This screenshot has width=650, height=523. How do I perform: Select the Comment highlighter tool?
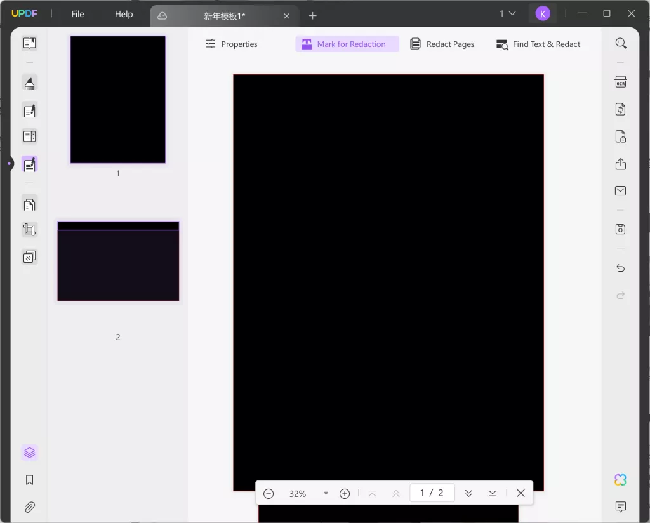click(29, 83)
